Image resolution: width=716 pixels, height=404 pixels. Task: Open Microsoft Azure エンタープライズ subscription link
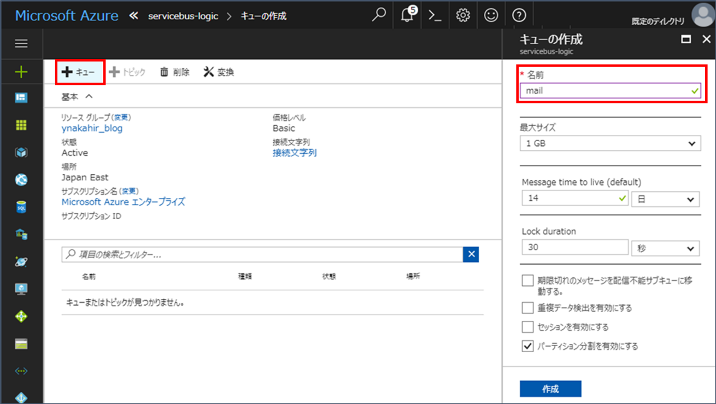tap(124, 202)
